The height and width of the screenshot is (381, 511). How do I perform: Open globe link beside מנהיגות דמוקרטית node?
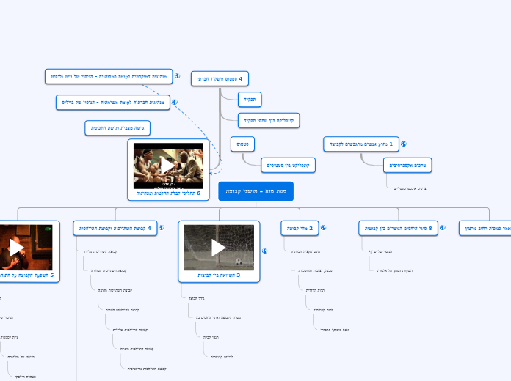pyautogui.click(x=177, y=75)
